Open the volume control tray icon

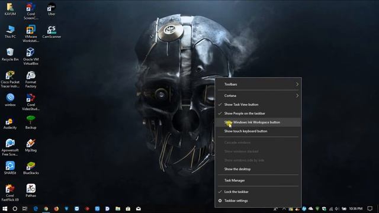337,209
